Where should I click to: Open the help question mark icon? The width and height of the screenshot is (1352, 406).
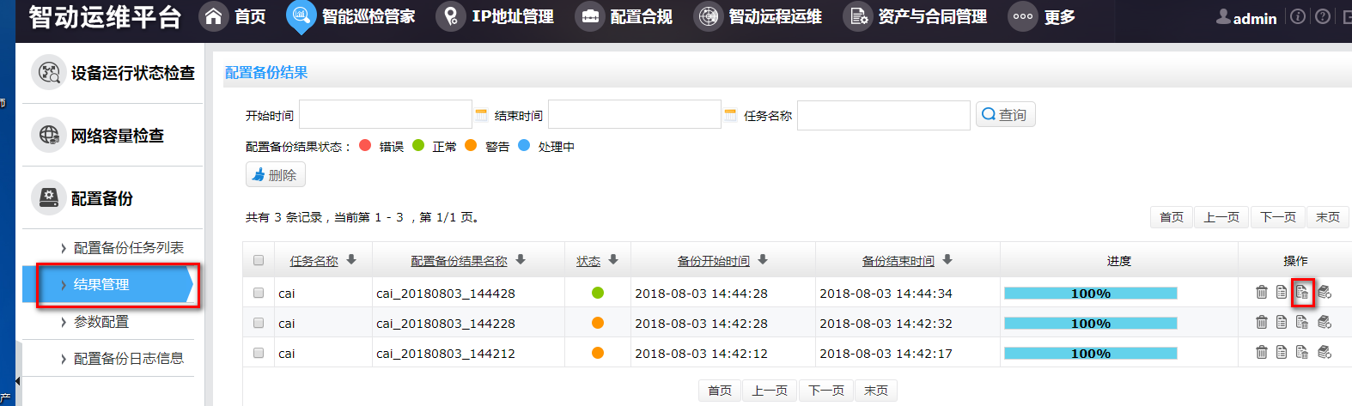coord(1323,16)
